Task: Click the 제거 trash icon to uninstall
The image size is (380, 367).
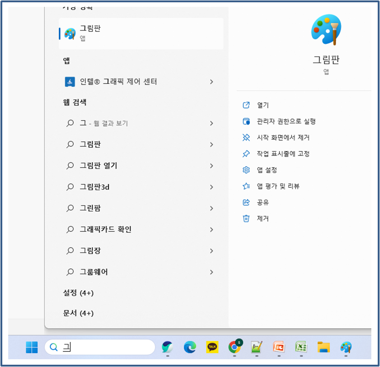Action: (x=246, y=219)
